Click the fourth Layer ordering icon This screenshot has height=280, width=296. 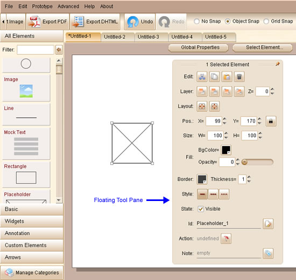pos(239,91)
